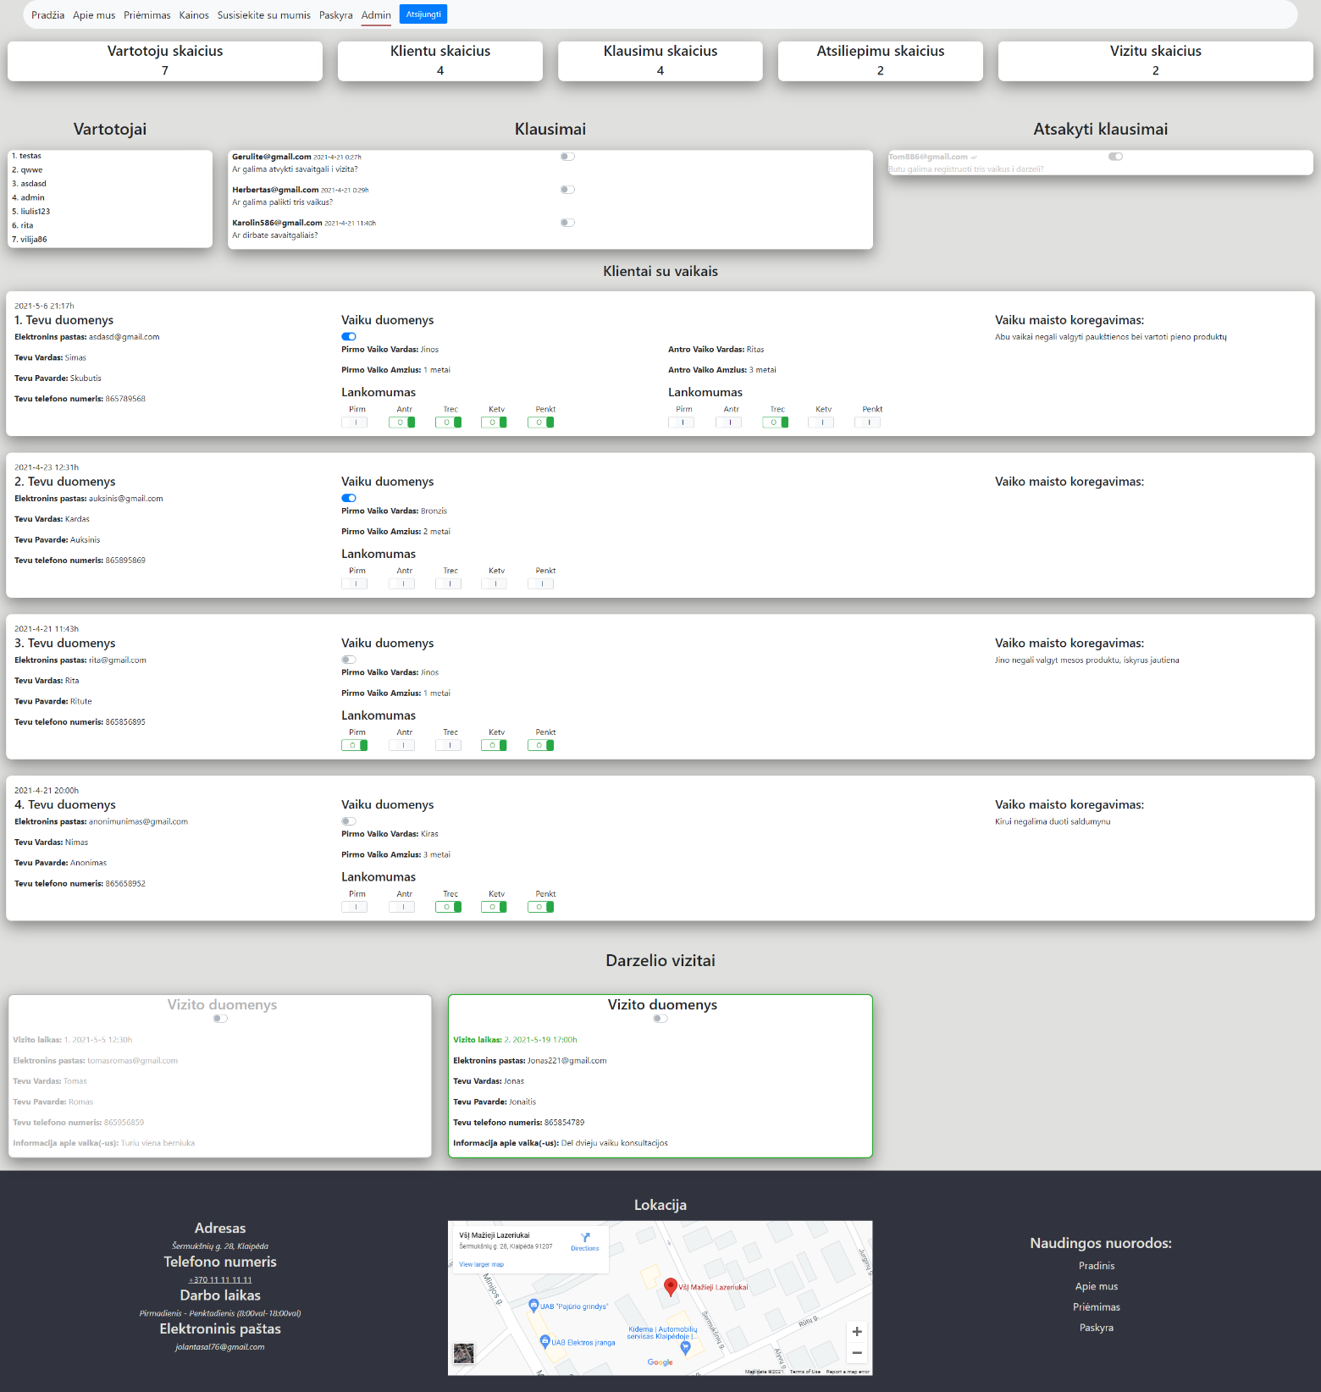Click the UAB Pajūrio grindys map marker
1321x1392 pixels.
(x=533, y=1306)
